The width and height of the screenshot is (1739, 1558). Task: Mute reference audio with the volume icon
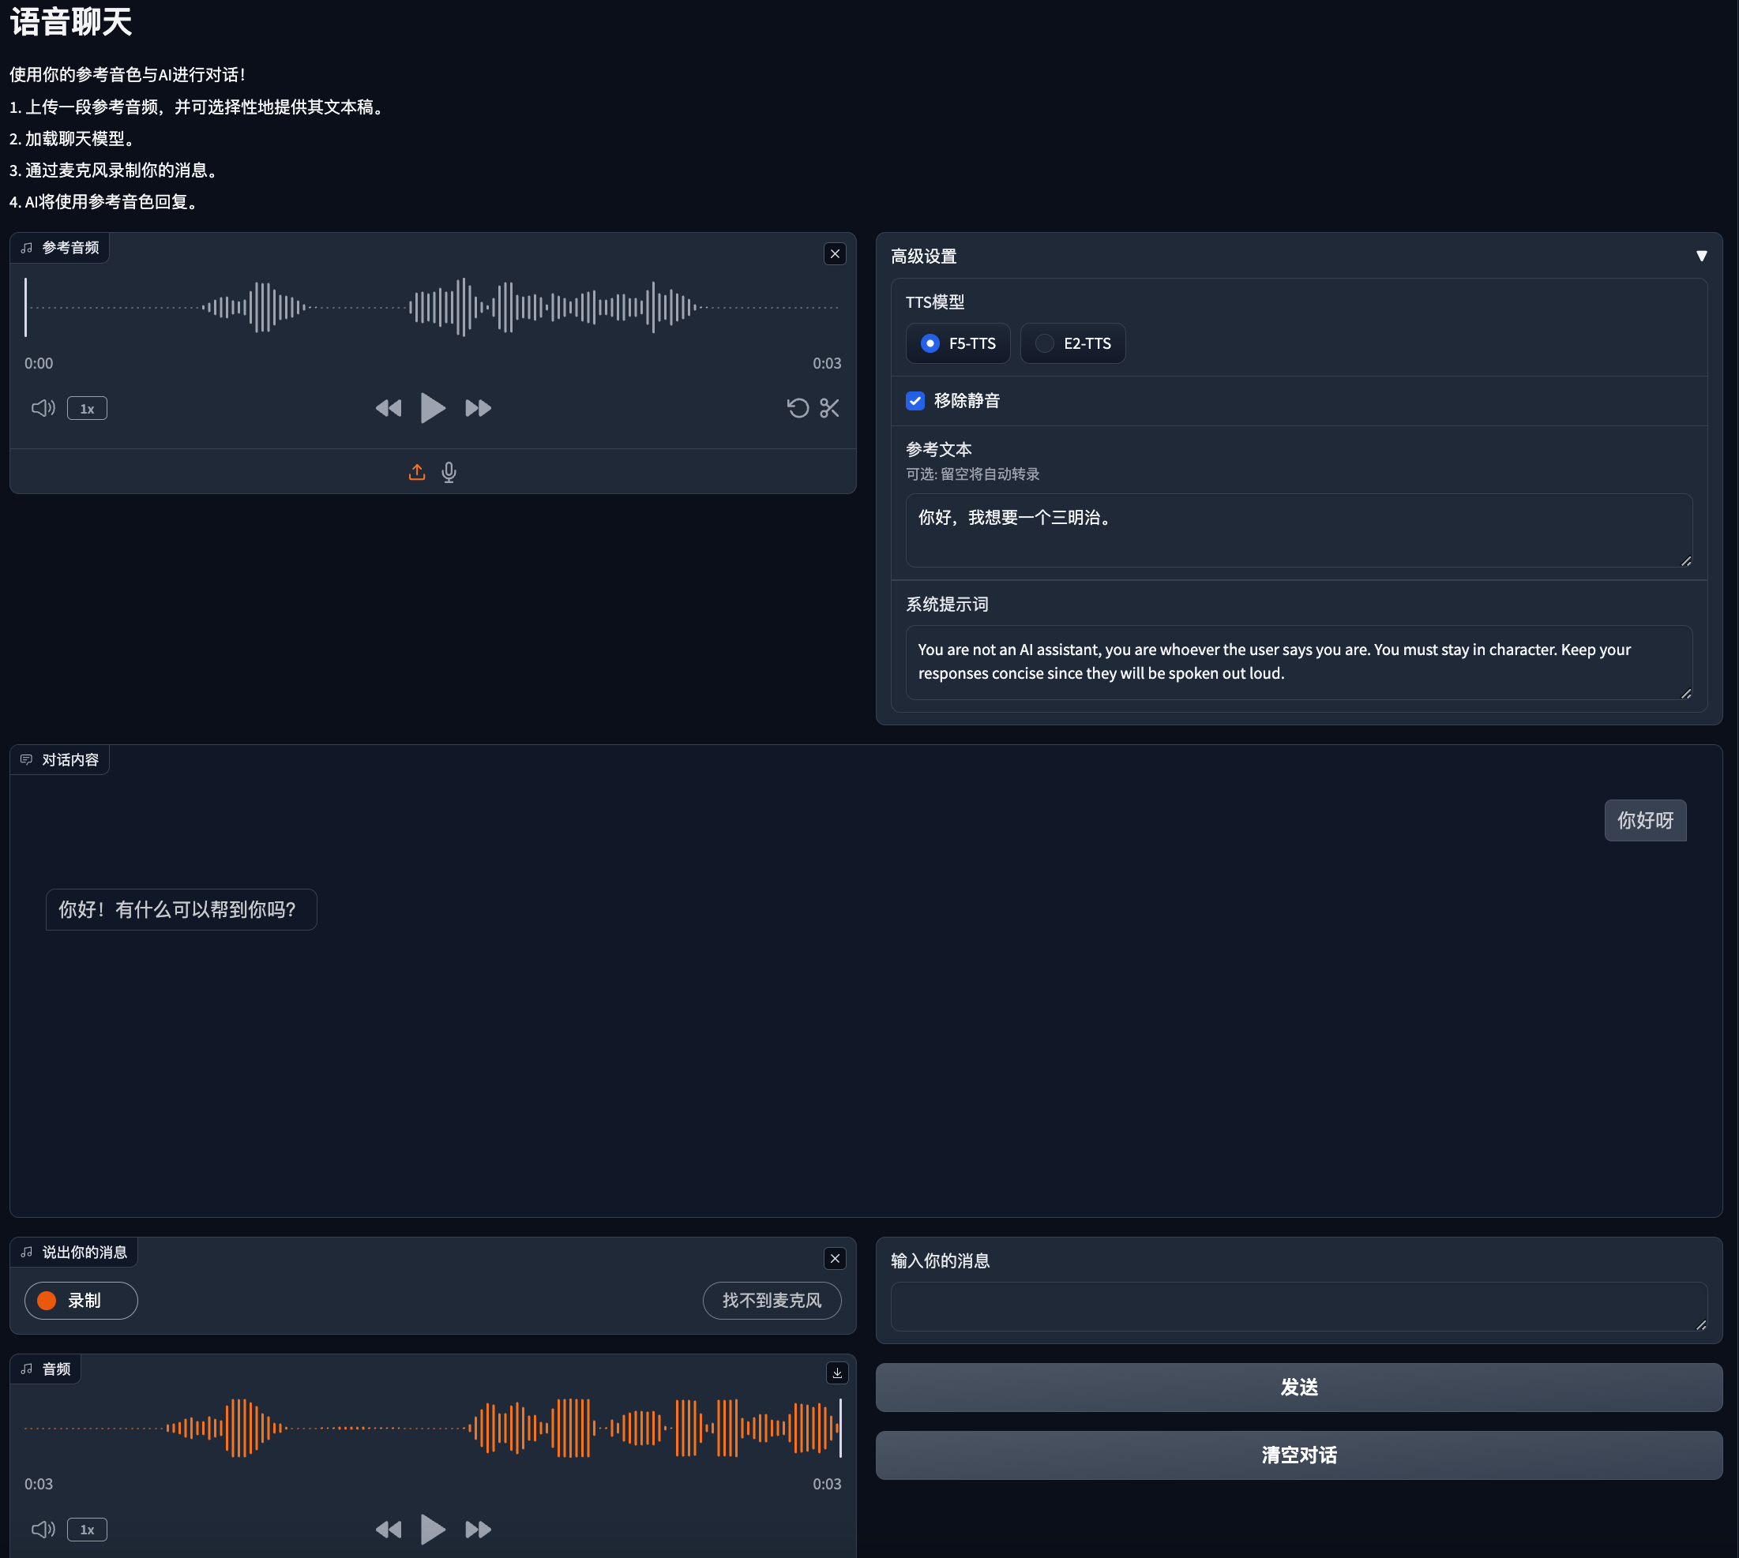coord(43,408)
